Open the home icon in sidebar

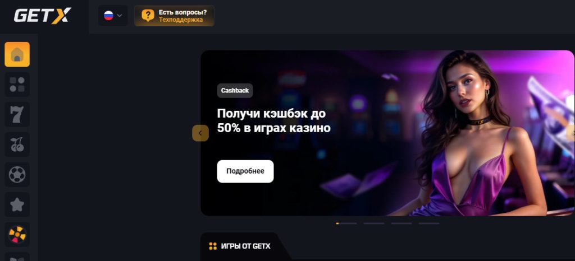17,54
